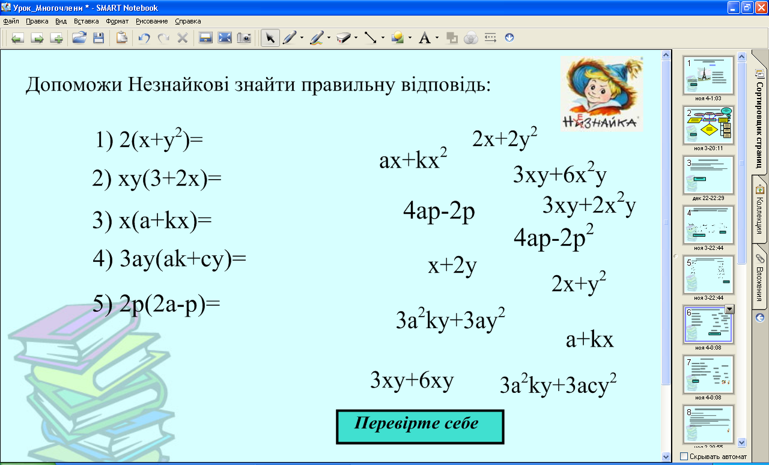Add a blank page with toolbar icon
The image size is (769, 465).
(x=57, y=38)
